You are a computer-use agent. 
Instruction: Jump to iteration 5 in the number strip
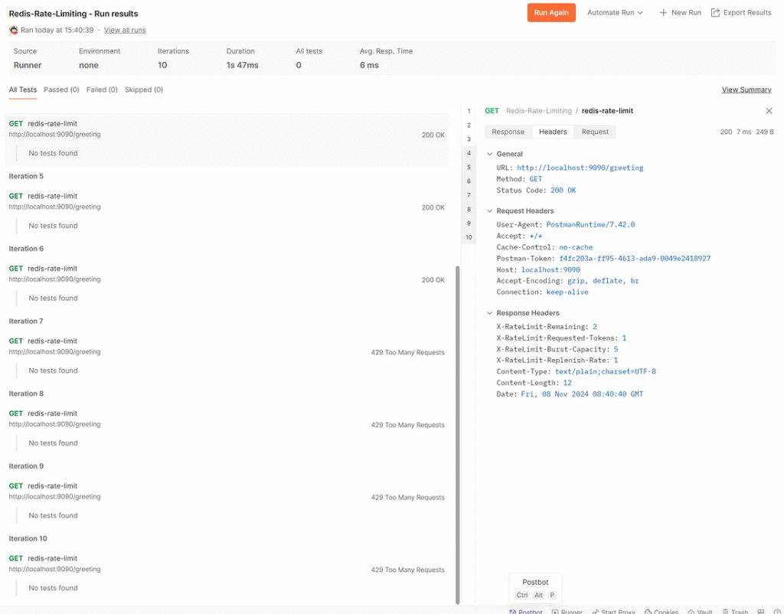(469, 167)
